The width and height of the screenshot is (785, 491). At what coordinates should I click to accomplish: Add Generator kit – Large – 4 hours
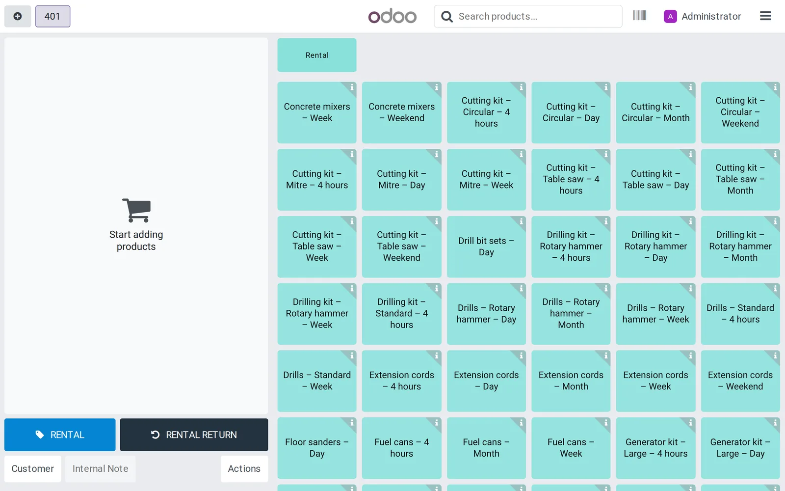(x=655, y=448)
